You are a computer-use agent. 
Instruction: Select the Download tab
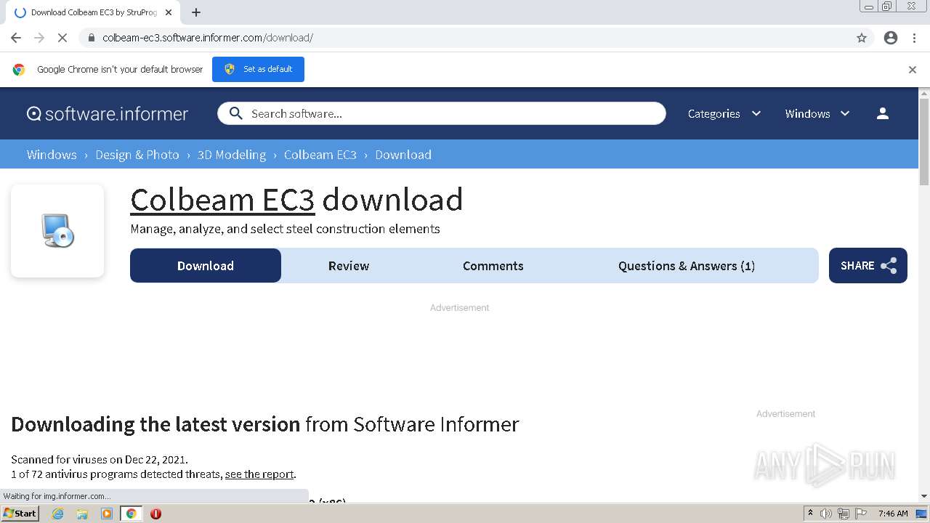(x=206, y=266)
